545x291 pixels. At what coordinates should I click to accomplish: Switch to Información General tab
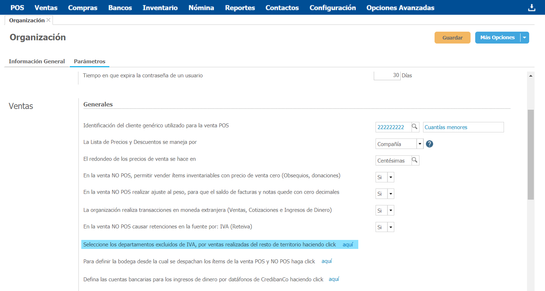(37, 62)
